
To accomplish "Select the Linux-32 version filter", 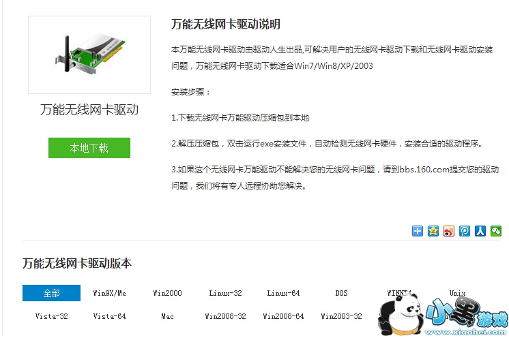I will click(x=225, y=293).
